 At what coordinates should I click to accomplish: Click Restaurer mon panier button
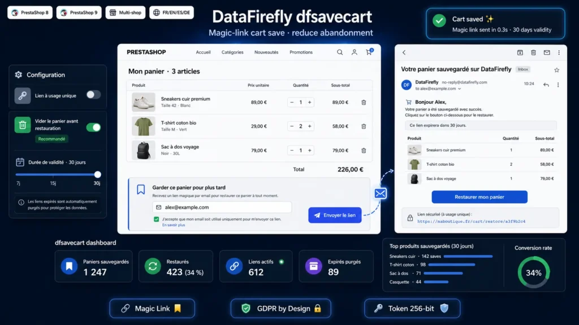tap(479, 197)
